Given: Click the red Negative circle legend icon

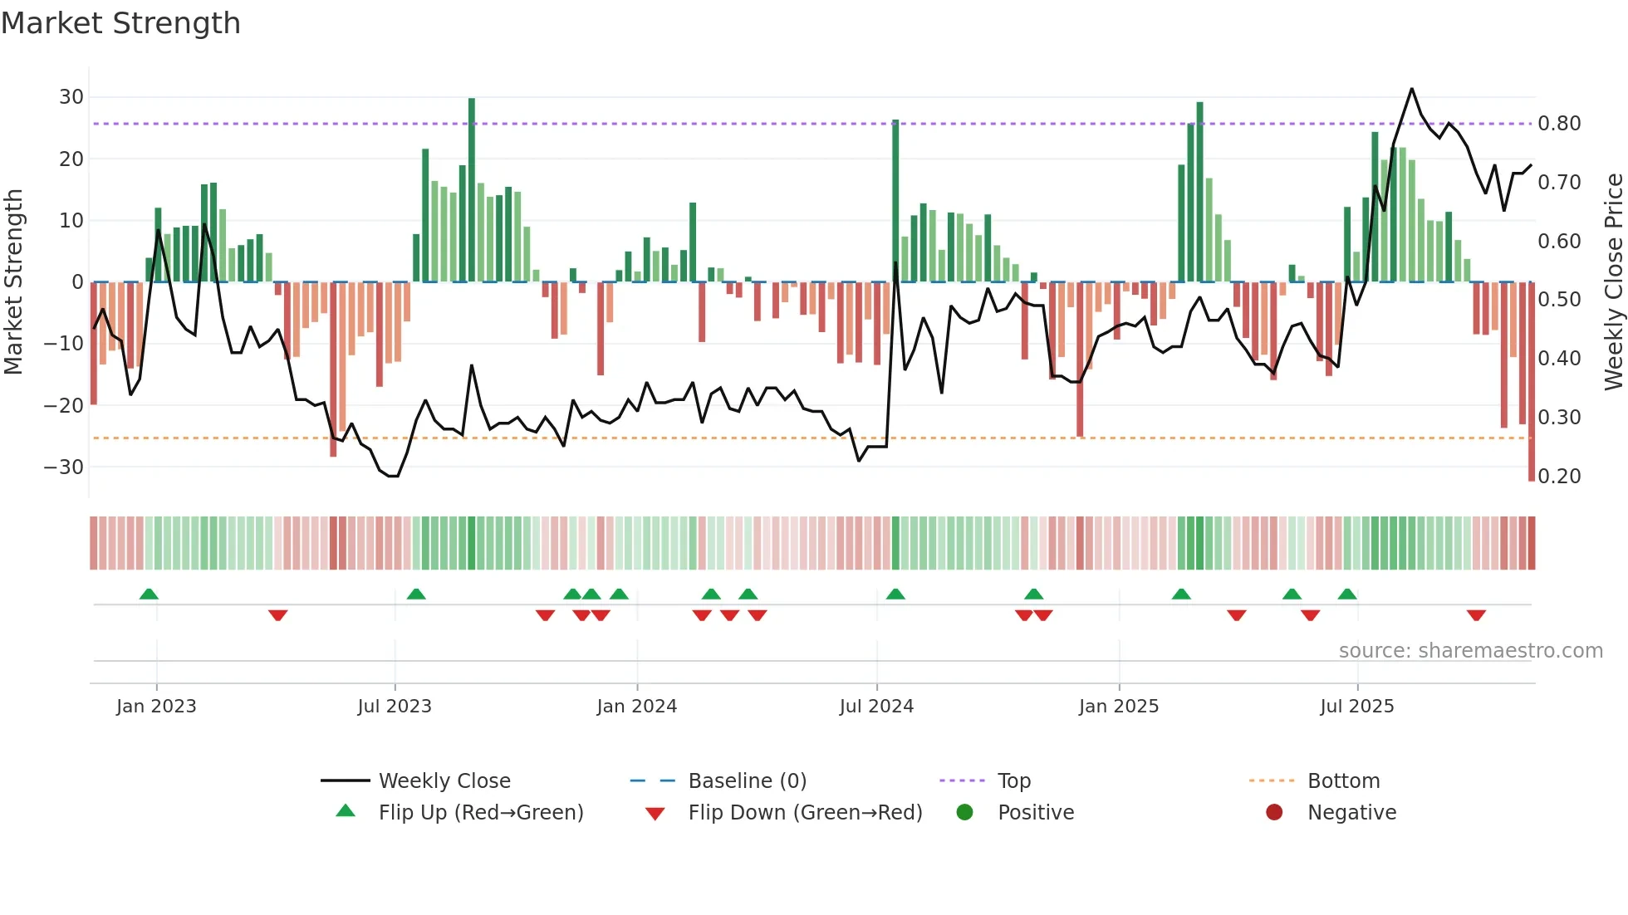Looking at the screenshot, I should [x=1274, y=812].
